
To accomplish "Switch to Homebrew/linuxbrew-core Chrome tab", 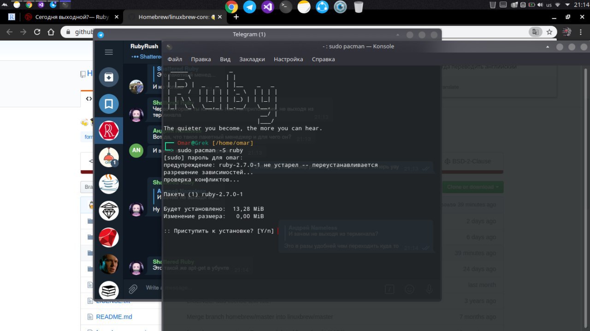I will click(x=175, y=17).
